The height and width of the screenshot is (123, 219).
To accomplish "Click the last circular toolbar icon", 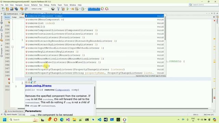I will tap(107, 9).
